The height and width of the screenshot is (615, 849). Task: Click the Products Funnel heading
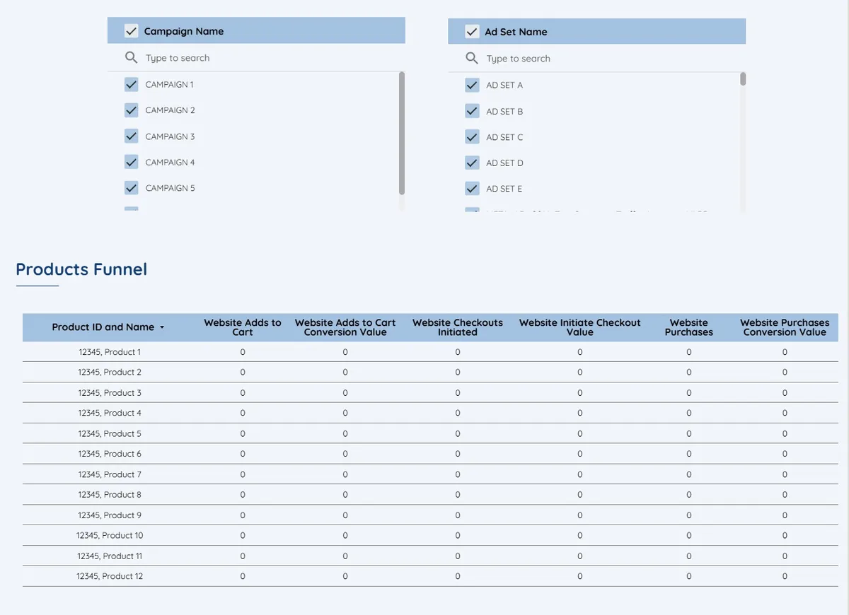(x=81, y=269)
